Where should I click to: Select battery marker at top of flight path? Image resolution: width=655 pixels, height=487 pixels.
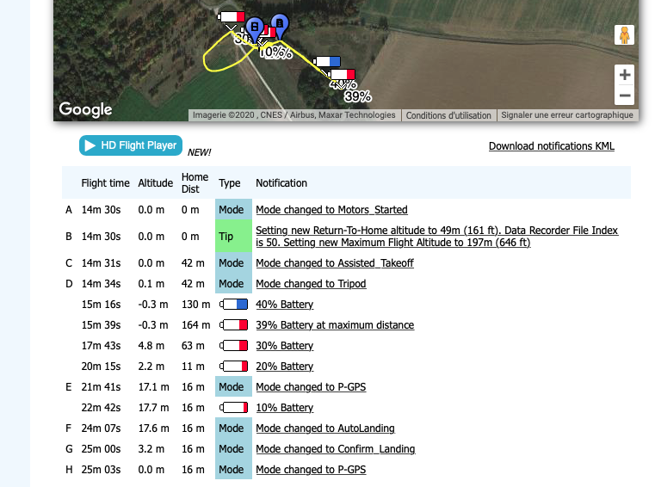click(x=232, y=16)
